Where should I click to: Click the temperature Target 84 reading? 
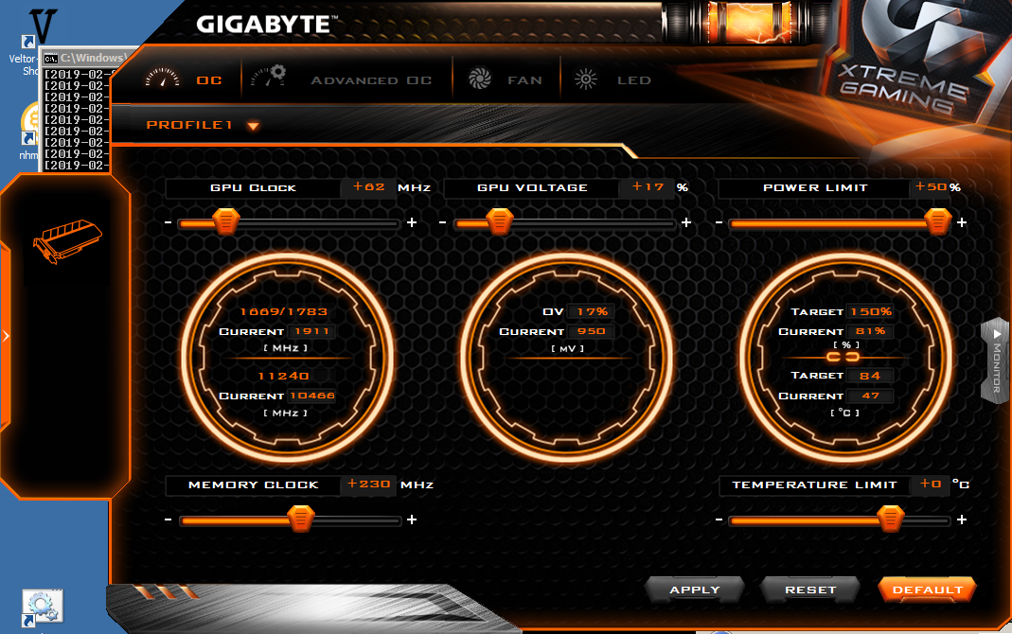point(870,376)
